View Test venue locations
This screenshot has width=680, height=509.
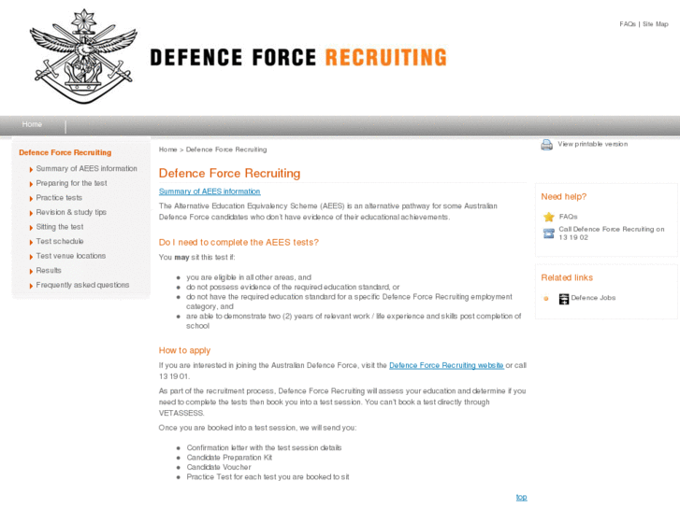coord(71,256)
